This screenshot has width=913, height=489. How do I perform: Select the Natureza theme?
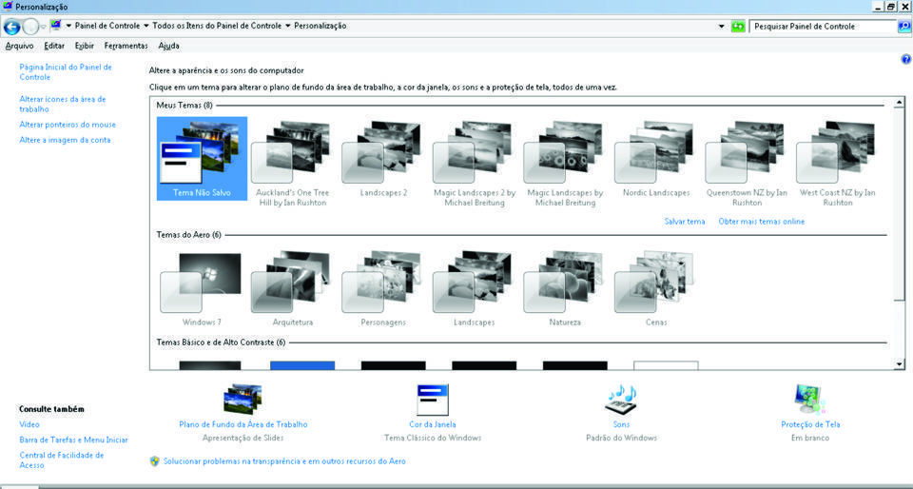click(x=565, y=289)
